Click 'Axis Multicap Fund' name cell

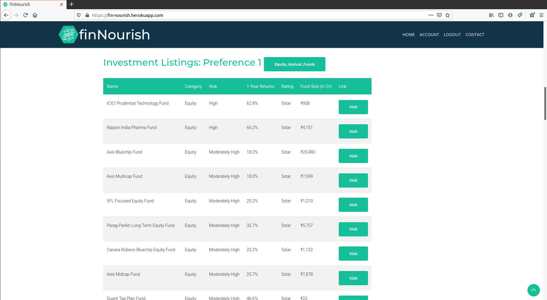pos(125,176)
